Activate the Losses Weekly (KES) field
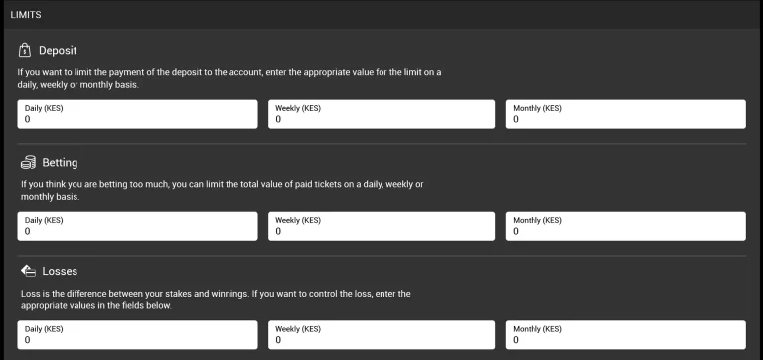Screen dimensions: 763x360 [x=381, y=335]
